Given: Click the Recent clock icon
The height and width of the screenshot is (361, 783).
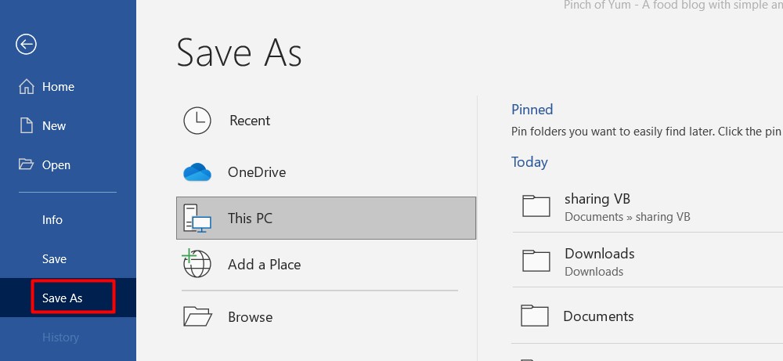Looking at the screenshot, I should (197, 121).
